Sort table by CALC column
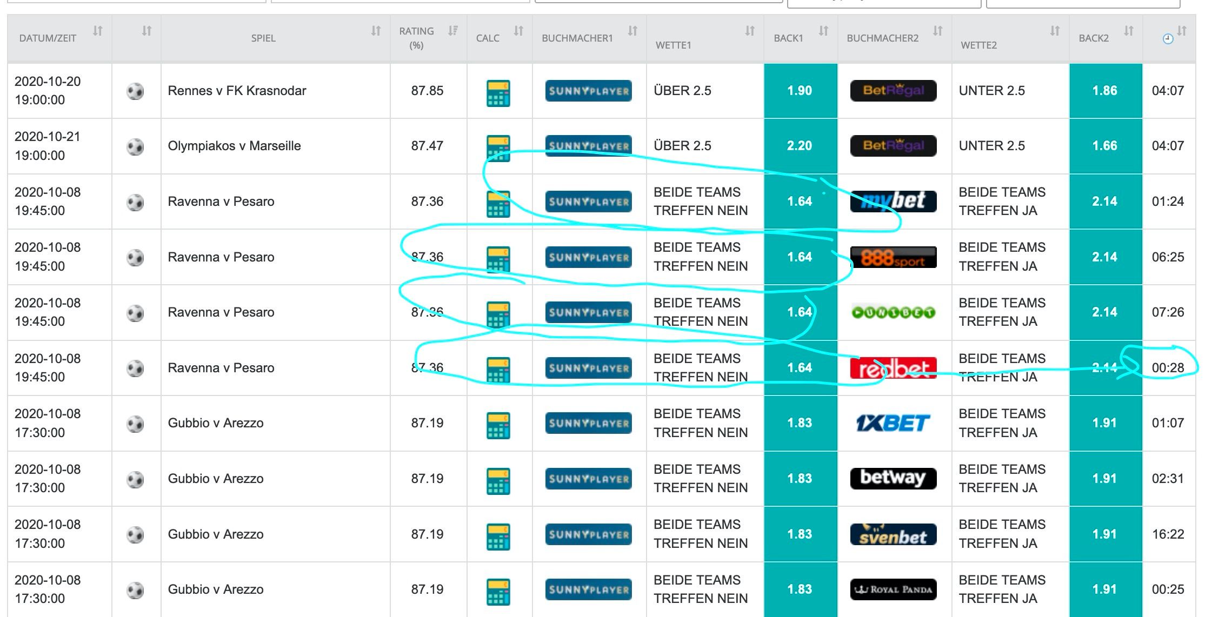 coord(518,31)
